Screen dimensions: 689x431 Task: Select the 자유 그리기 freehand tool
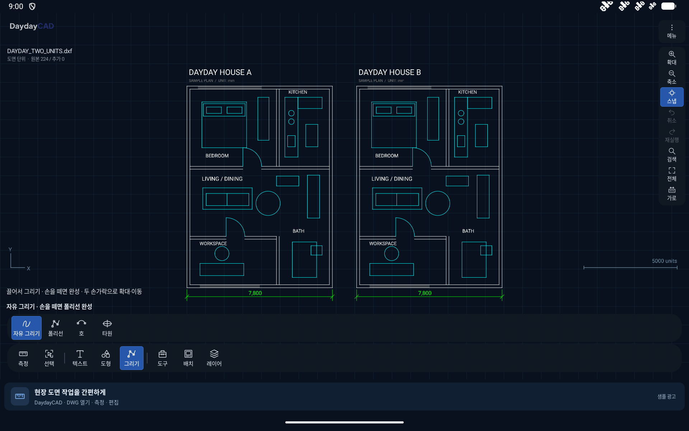[27, 328]
